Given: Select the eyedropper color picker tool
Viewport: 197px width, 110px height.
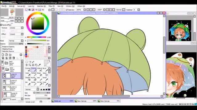Looking at the screenshot, I should click(39, 65).
